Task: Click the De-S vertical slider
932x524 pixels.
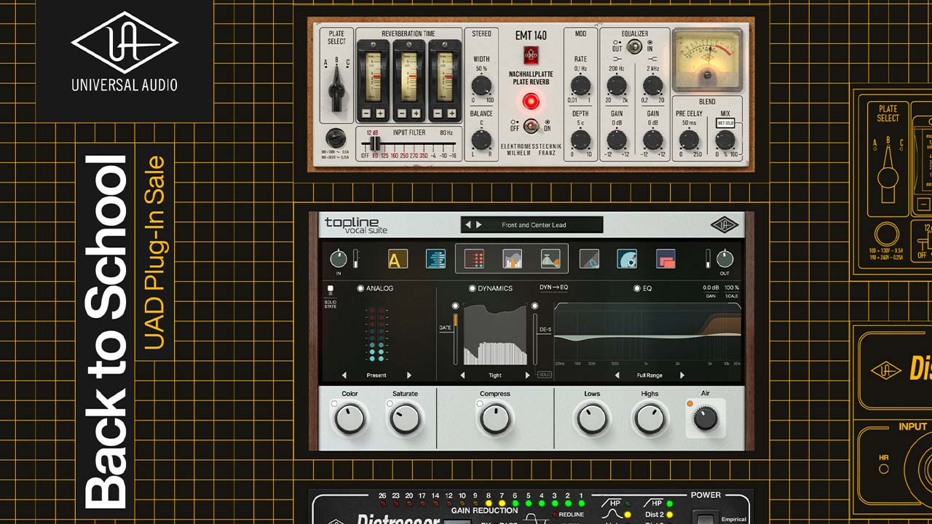Action: [534, 338]
